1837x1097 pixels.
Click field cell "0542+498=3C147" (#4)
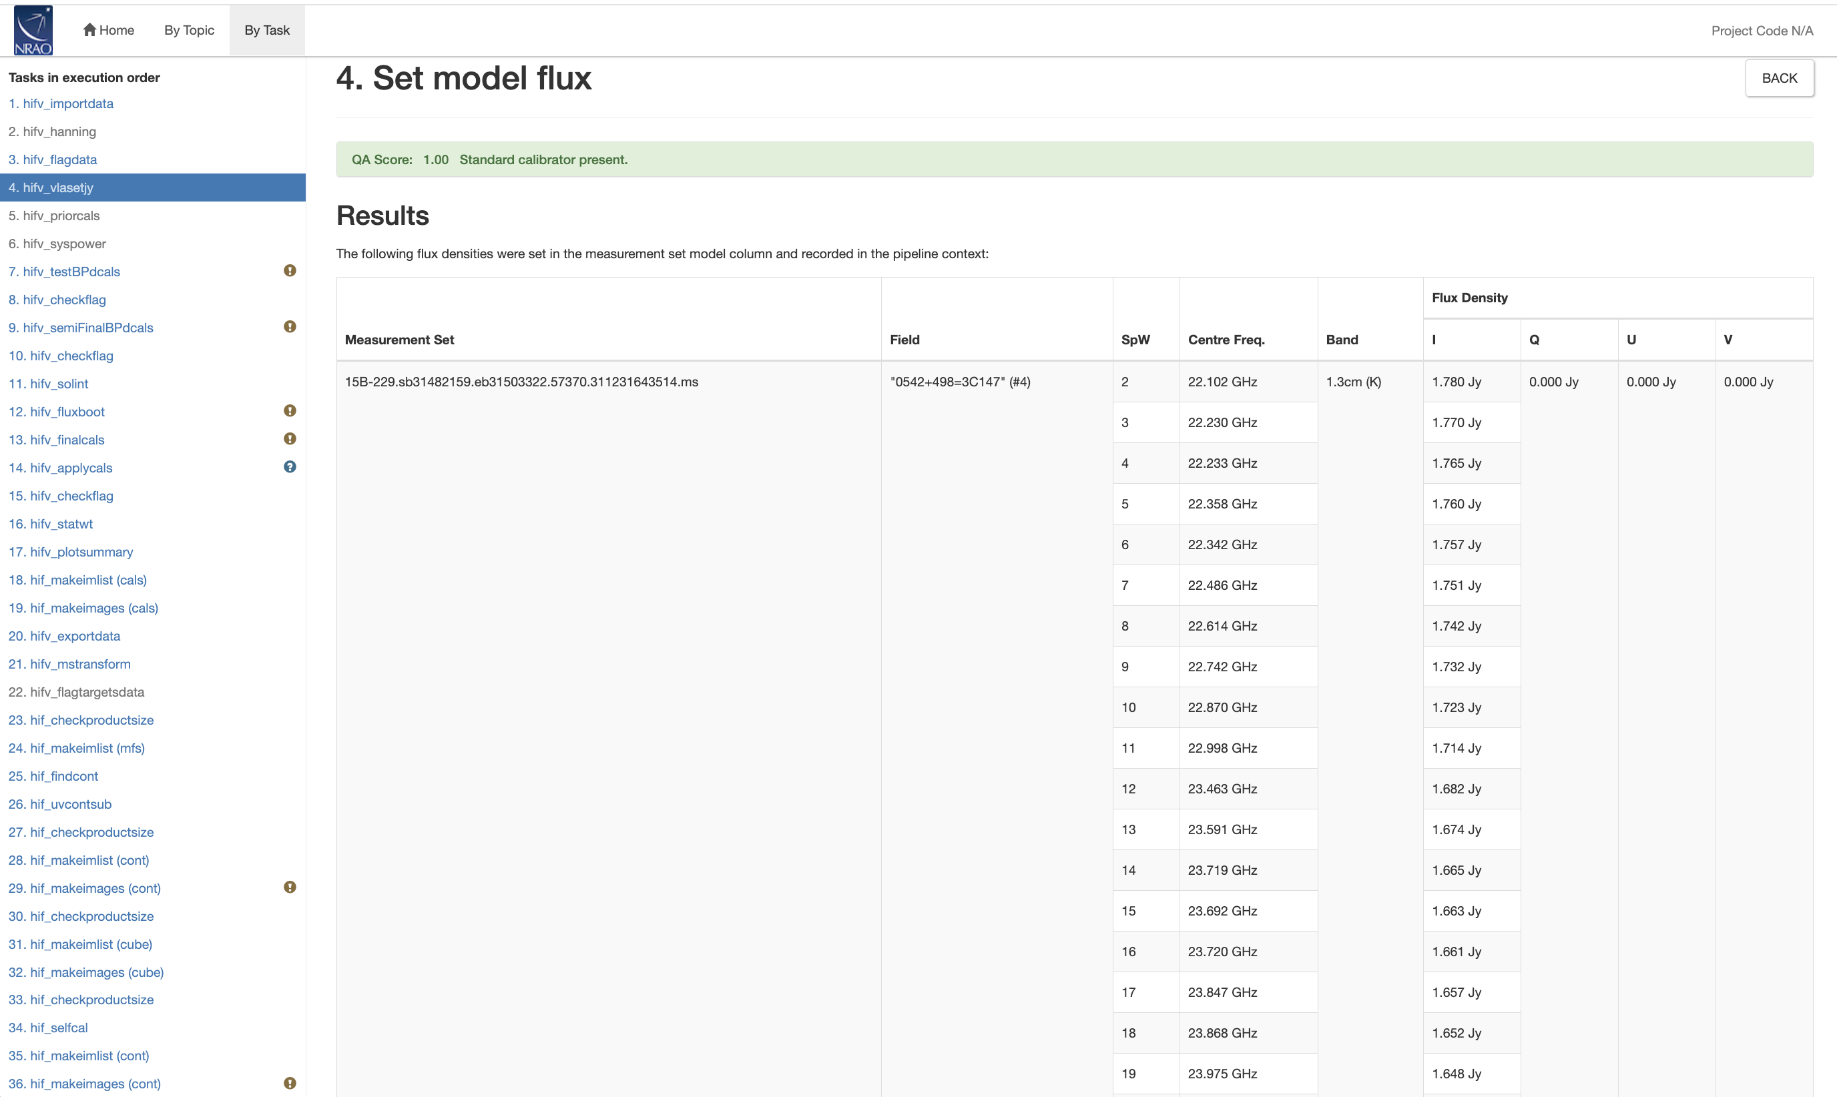pos(959,383)
